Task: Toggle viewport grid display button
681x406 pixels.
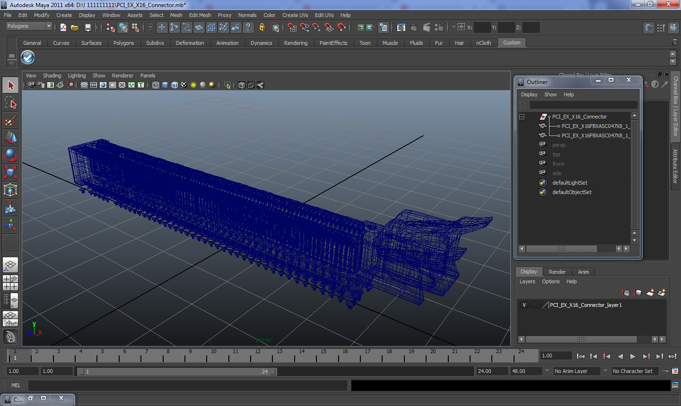Action: coord(84,85)
